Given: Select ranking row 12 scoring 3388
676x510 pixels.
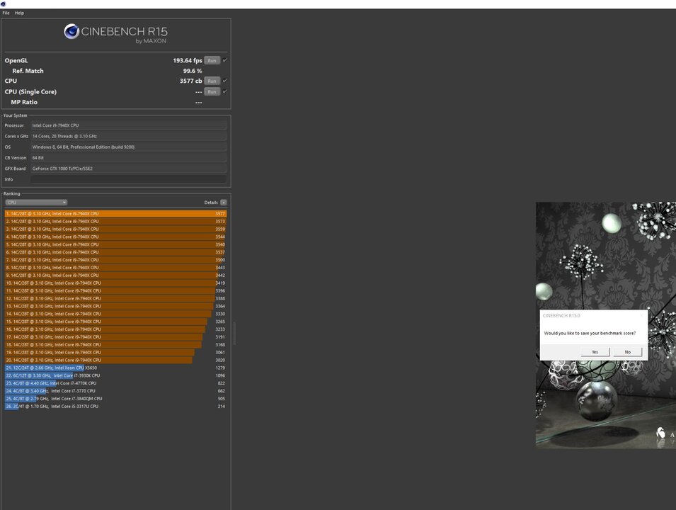Looking at the screenshot, I should (x=115, y=299).
